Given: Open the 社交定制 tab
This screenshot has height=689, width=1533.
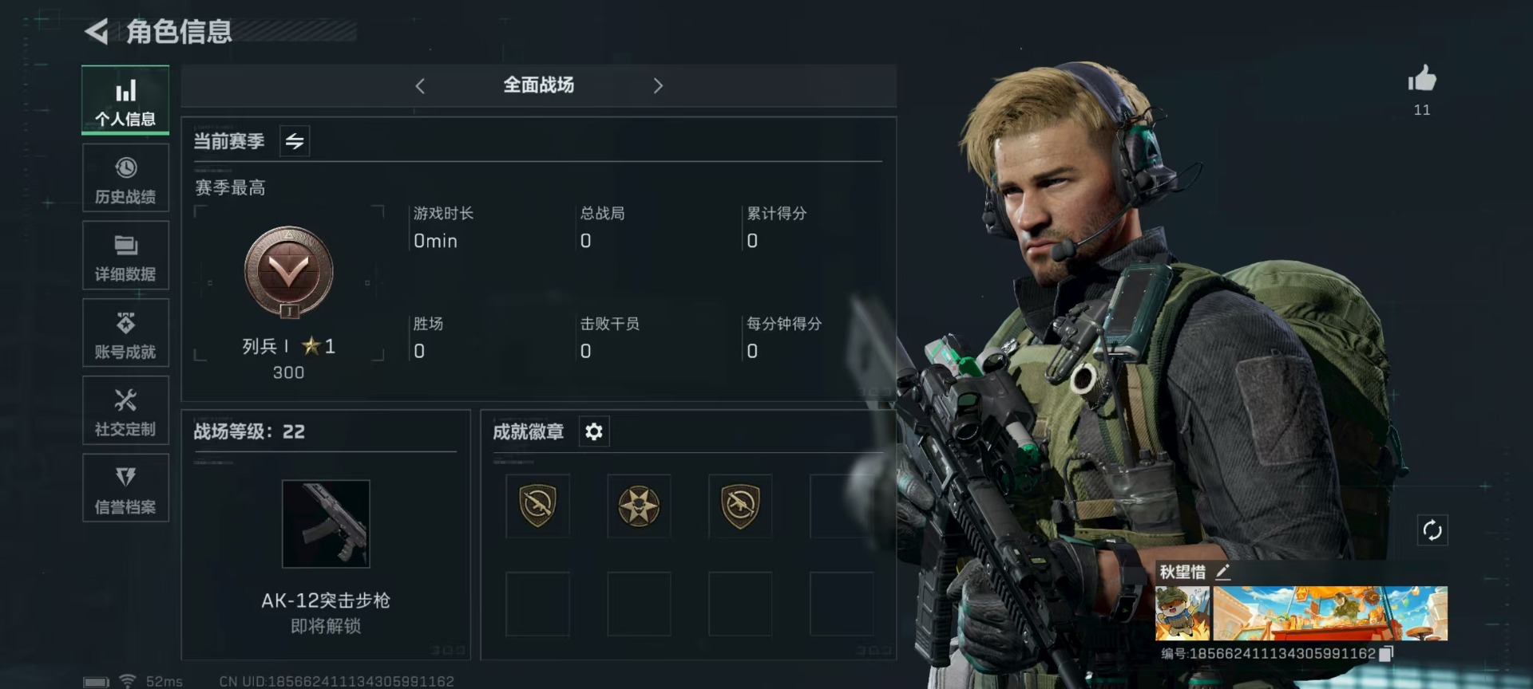Looking at the screenshot, I should tap(125, 410).
